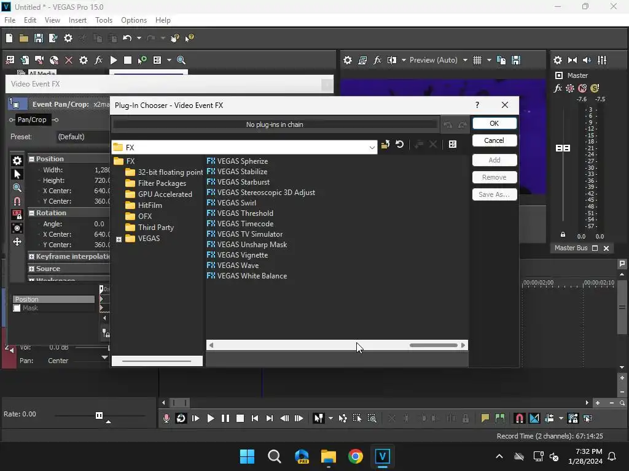Toggle Loop Playback in transport bar
629x471 pixels.
pyautogui.click(x=181, y=418)
